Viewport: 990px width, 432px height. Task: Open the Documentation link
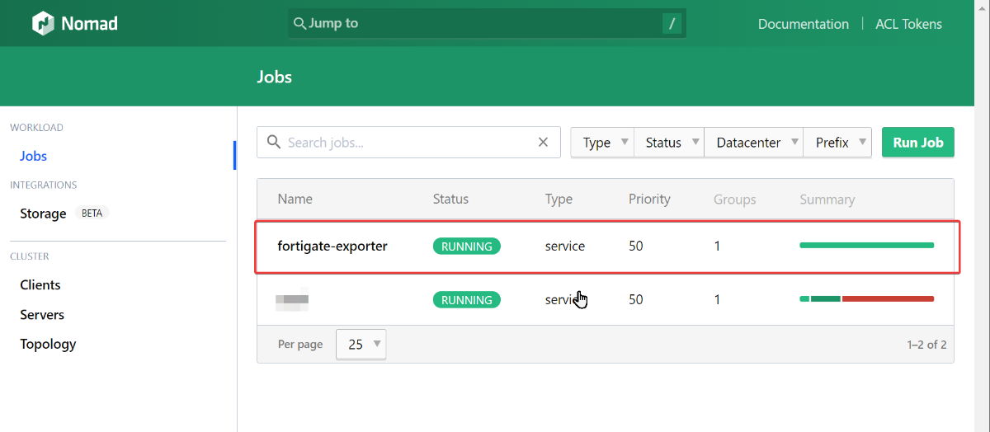tap(804, 24)
